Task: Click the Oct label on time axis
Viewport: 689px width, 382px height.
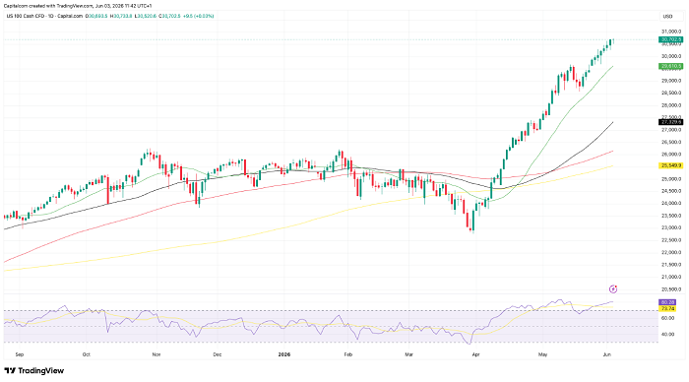Action: pyautogui.click(x=87, y=354)
